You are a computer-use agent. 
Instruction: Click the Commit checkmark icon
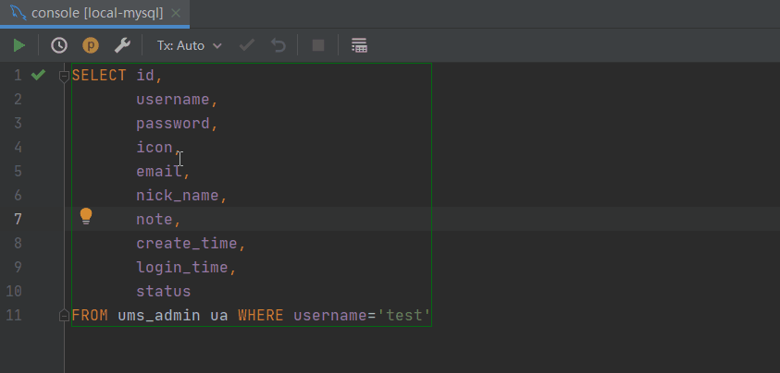[x=247, y=45]
